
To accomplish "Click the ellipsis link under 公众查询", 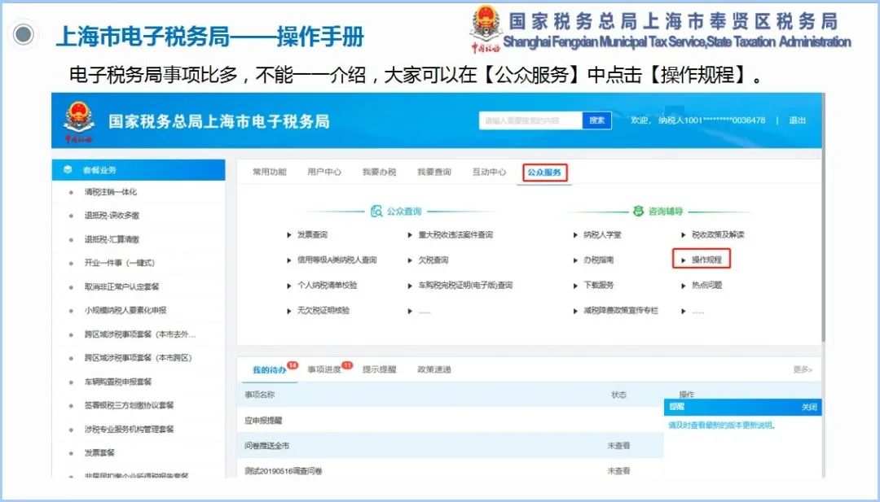I will click(x=425, y=312).
